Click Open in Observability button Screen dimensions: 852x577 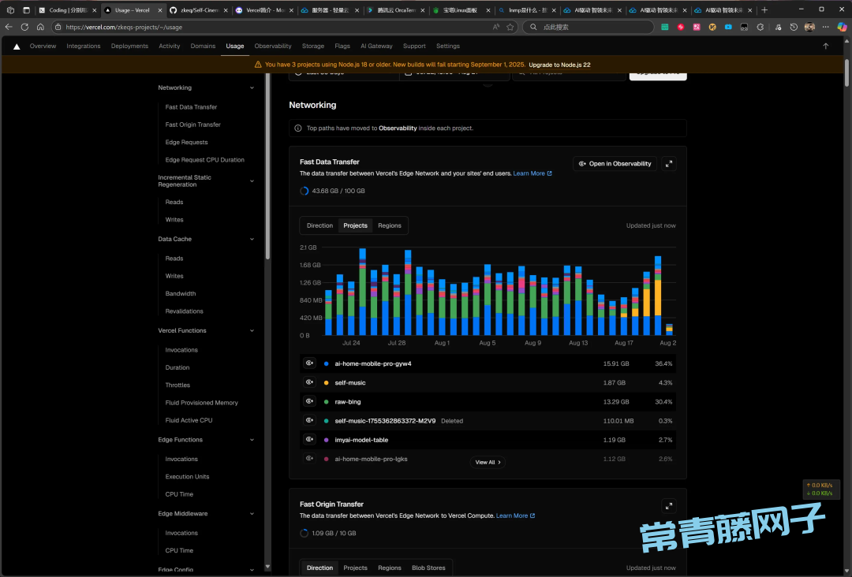(x=615, y=164)
